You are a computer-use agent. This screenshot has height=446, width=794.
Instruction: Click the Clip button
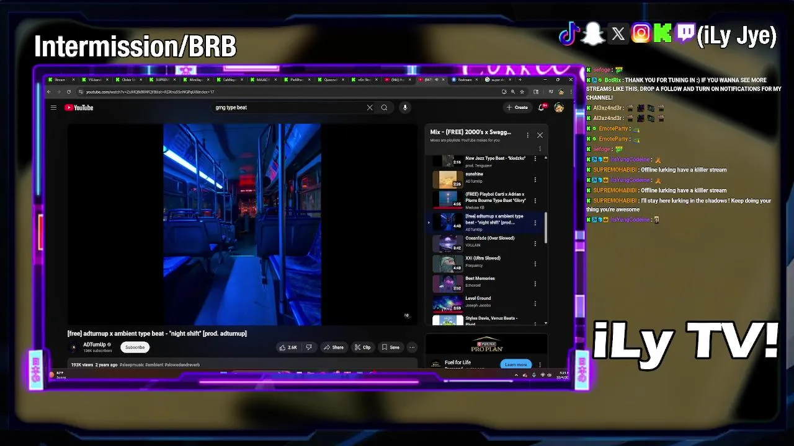coord(362,348)
